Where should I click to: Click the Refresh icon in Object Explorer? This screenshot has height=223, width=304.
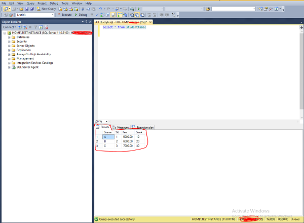pos(41,27)
